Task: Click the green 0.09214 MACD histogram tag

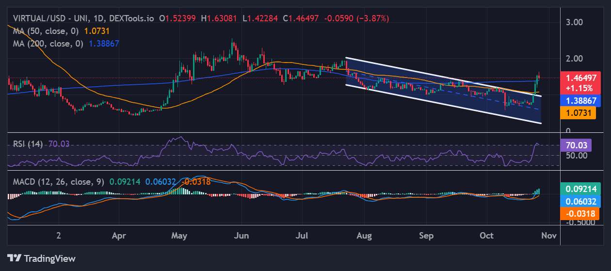Action: (x=580, y=189)
